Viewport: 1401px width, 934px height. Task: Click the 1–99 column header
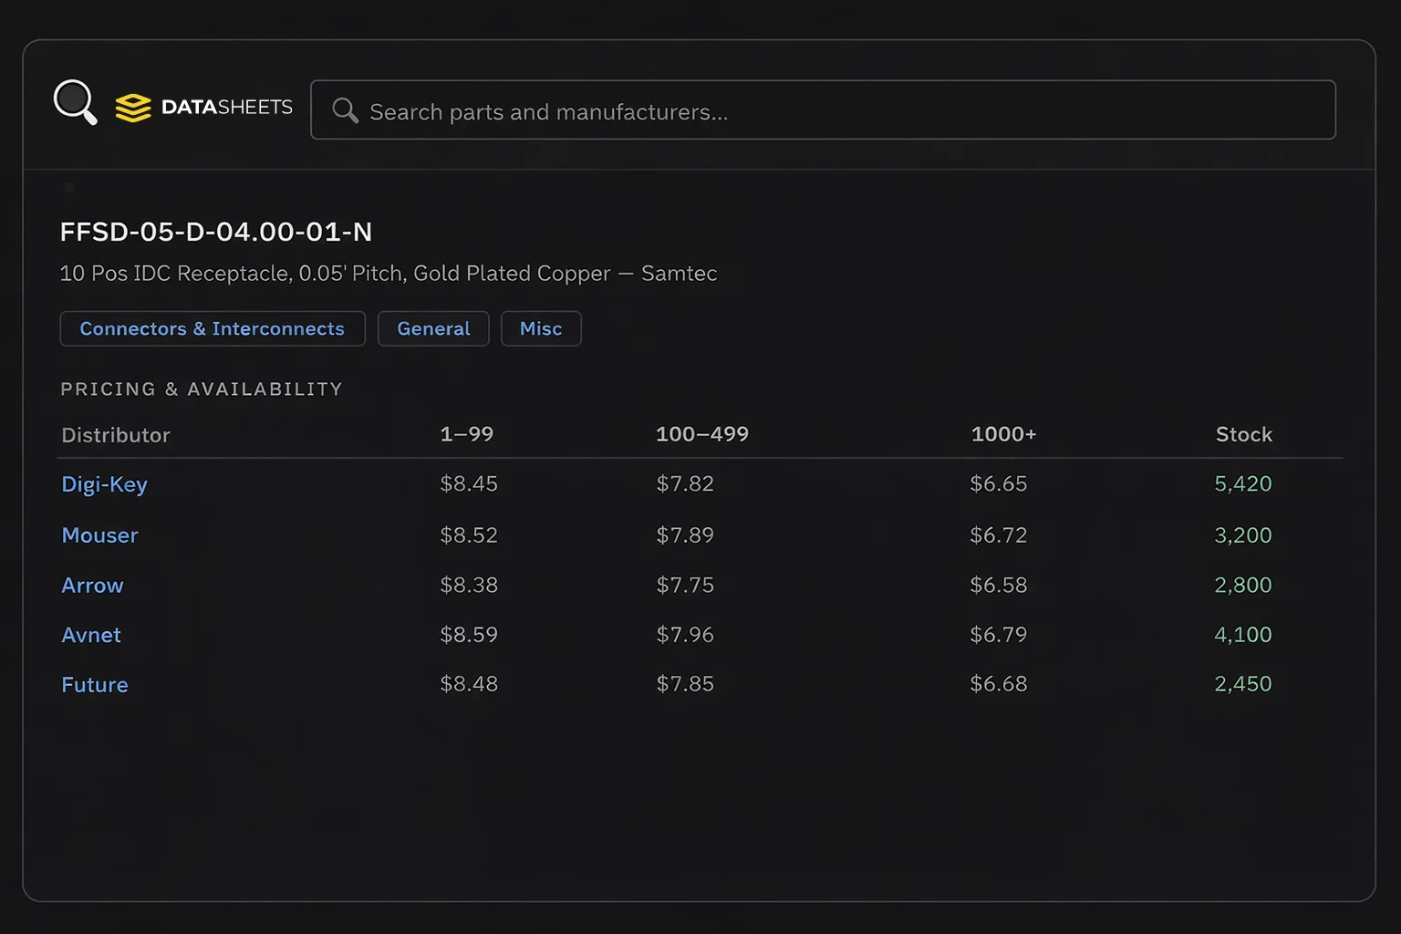pos(467,434)
